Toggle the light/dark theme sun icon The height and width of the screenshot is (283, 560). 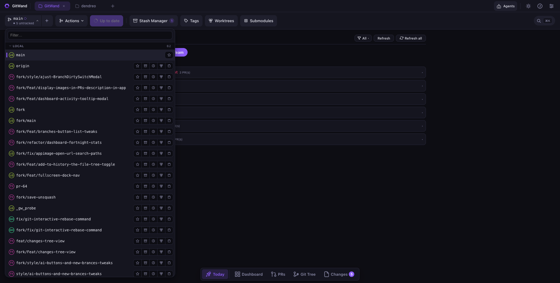[x=528, y=6]
